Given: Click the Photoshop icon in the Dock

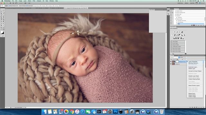Looking at the screenshot, I should [x=115, y=111].
